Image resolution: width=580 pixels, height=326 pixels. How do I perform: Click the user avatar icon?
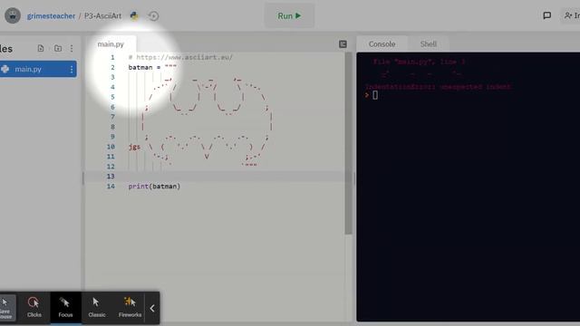tap(13, 15)
